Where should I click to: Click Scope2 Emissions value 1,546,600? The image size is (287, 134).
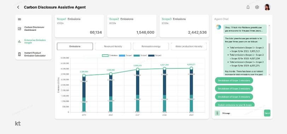pos(145,32)
